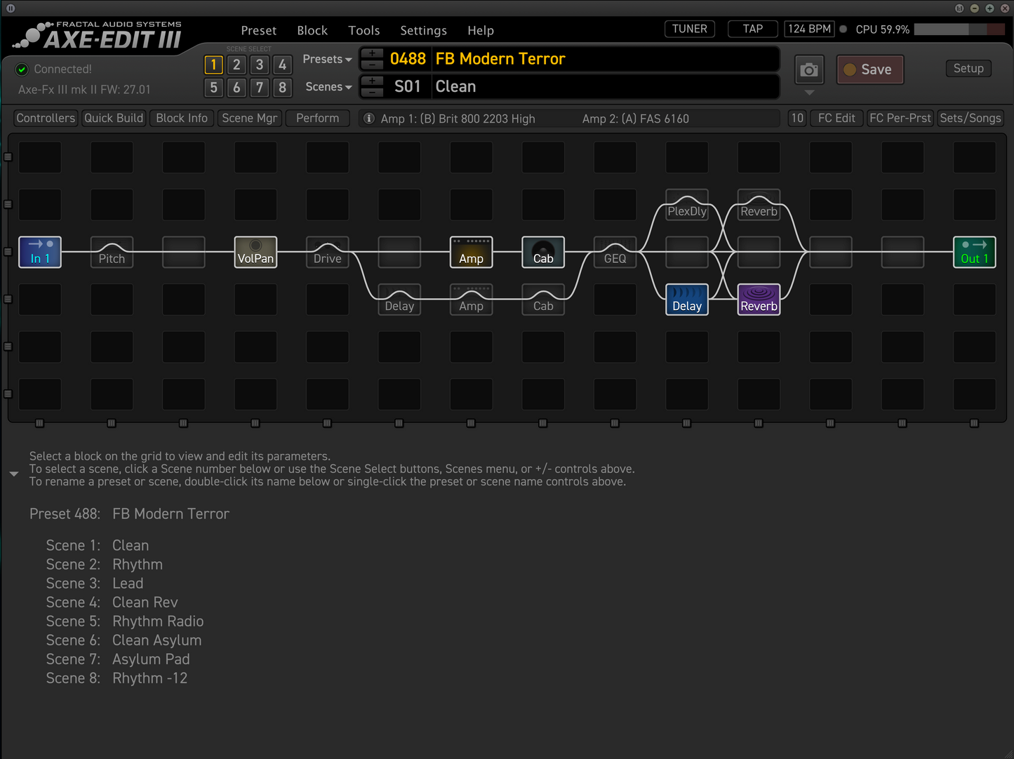The image size is (1014, 759).
Task: Select the active top-row Cab block
Action: (543, 252)
